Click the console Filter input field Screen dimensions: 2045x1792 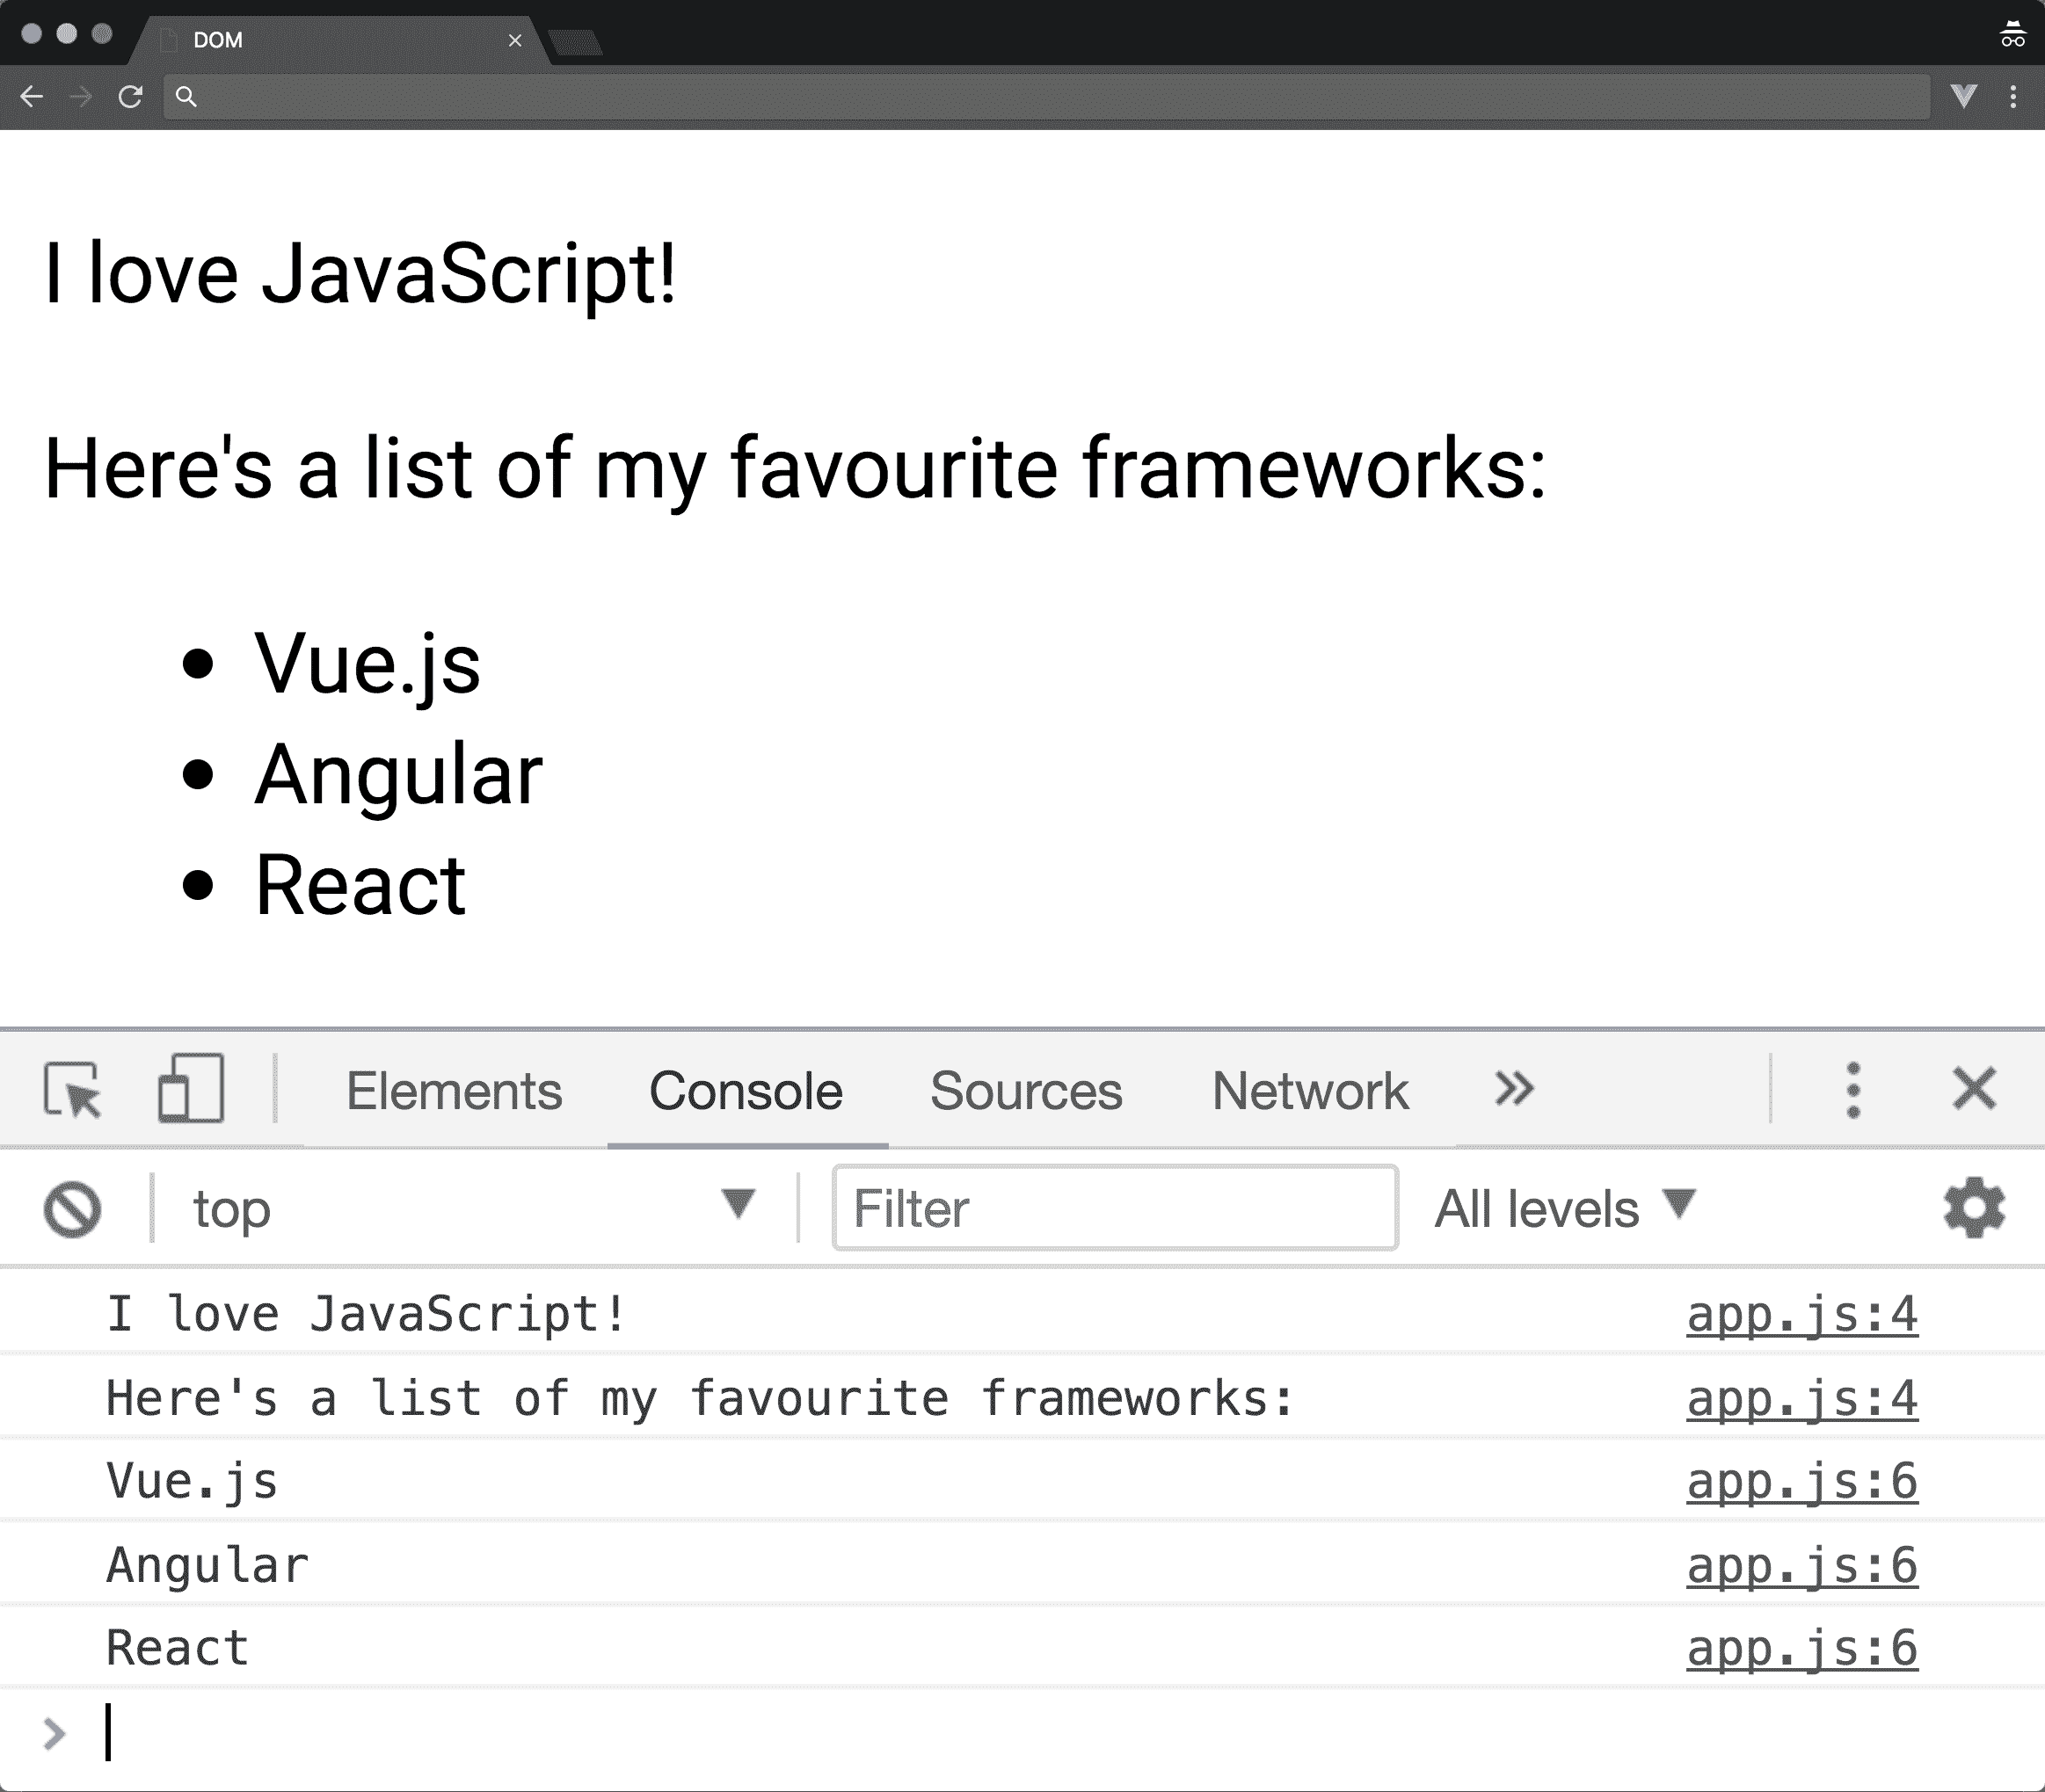pos(1115,1209)
